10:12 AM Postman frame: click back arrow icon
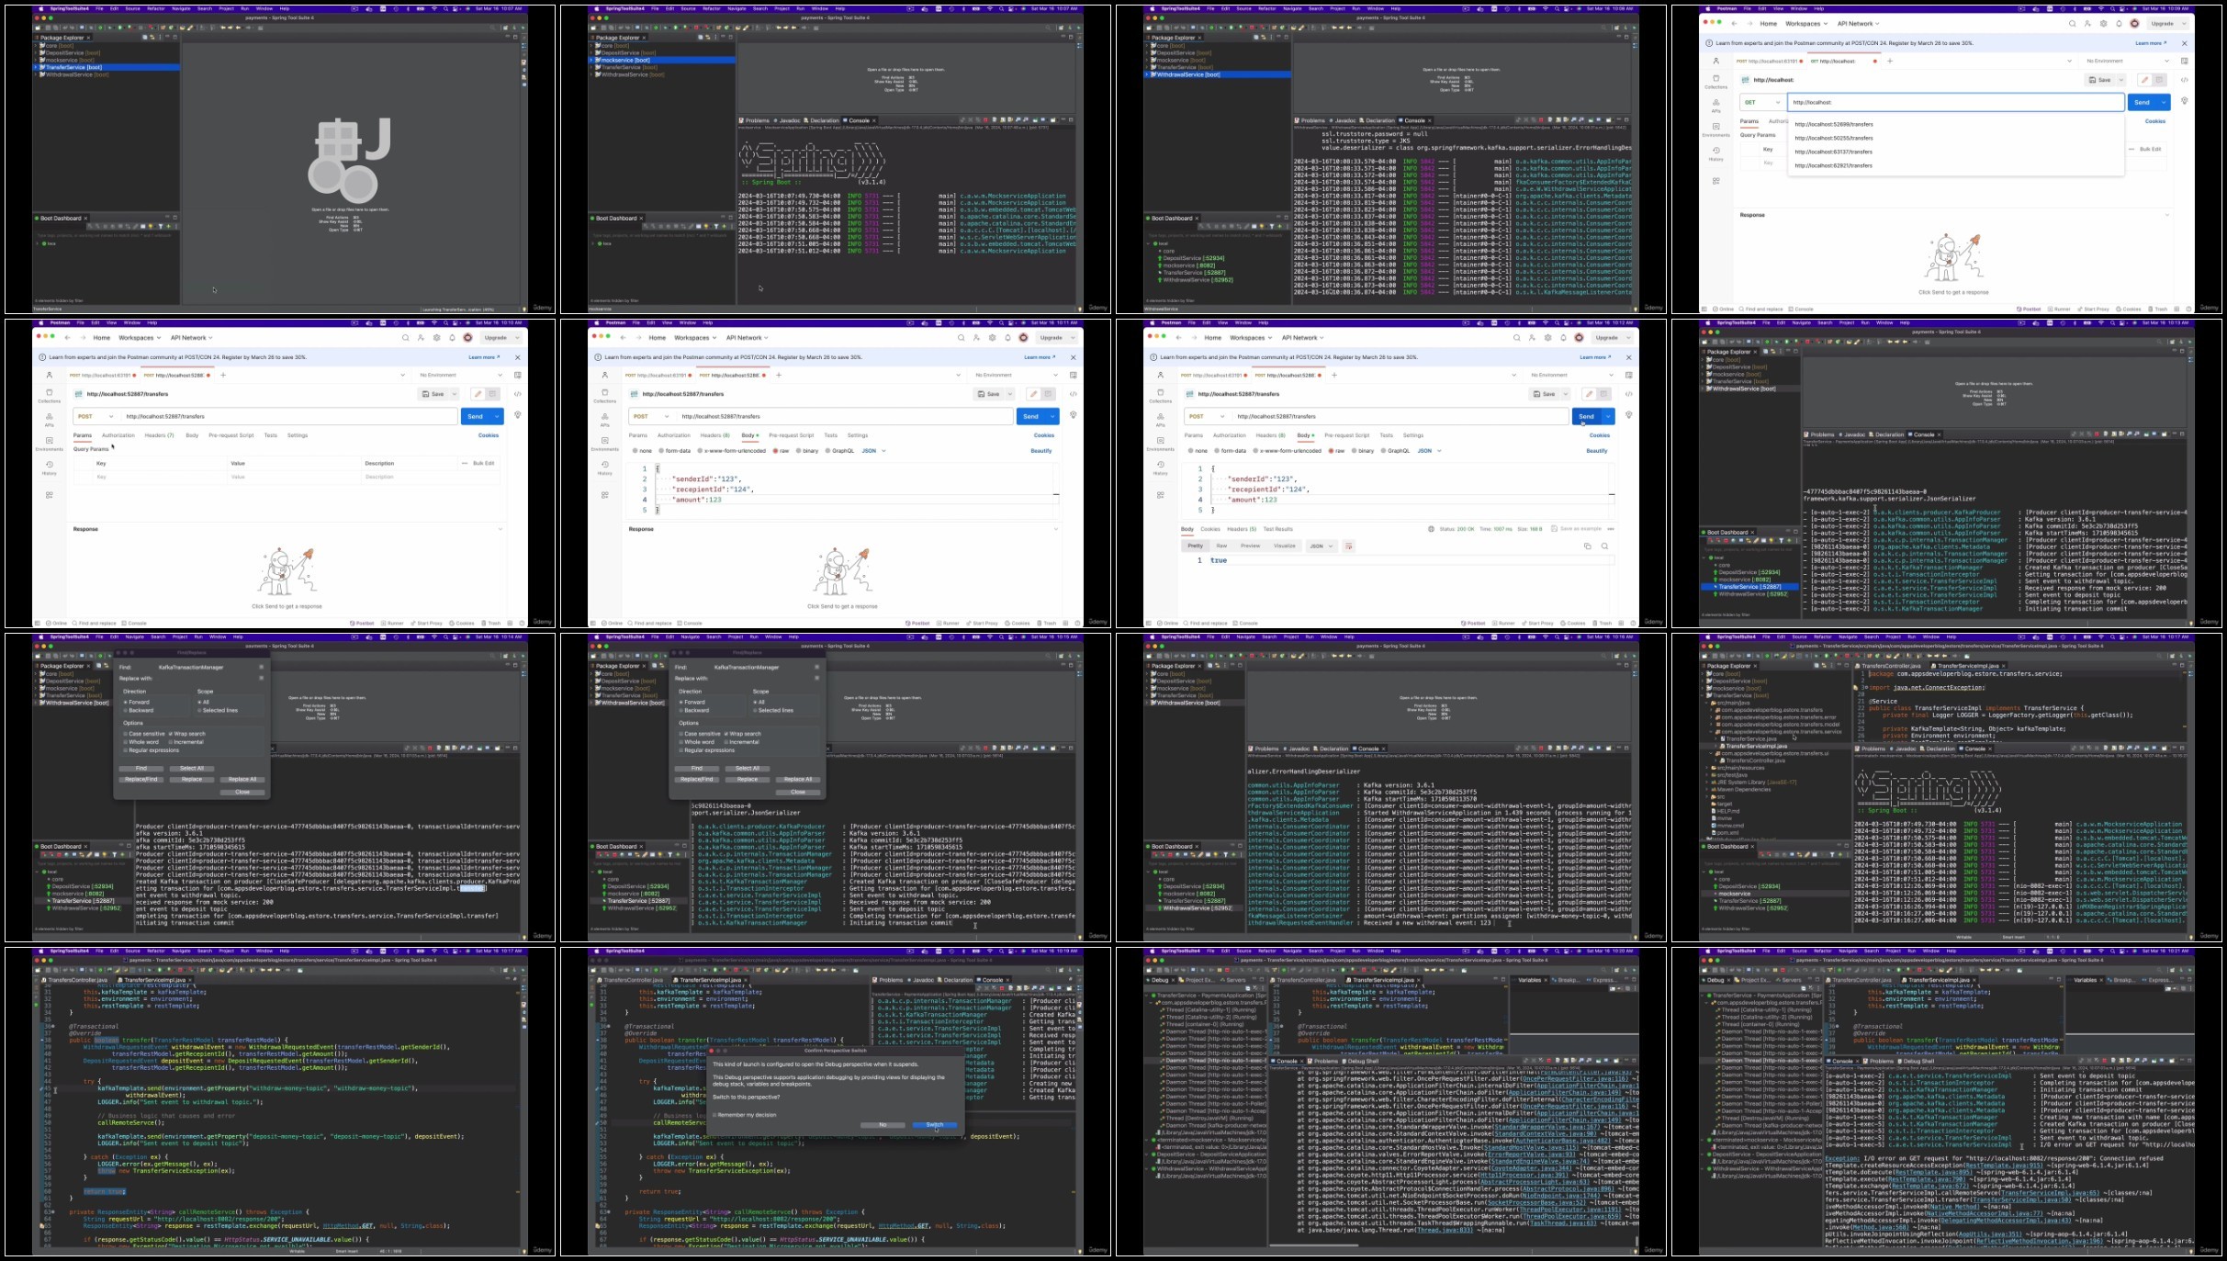The width and height of the screenshot is (2227, 1261). [x=1178, y=338]
